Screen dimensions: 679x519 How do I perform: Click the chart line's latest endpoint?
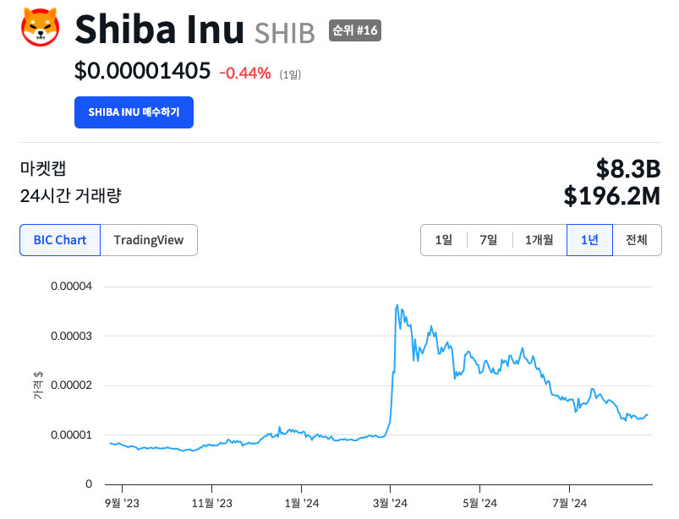649,415
